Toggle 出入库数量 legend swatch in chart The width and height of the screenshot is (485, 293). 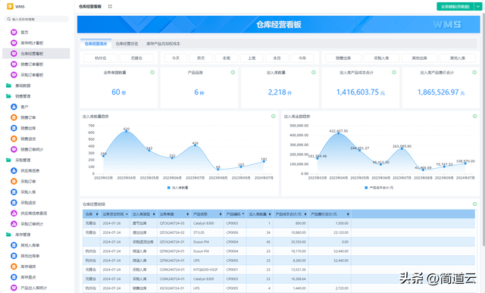click(x=168, y=188)
